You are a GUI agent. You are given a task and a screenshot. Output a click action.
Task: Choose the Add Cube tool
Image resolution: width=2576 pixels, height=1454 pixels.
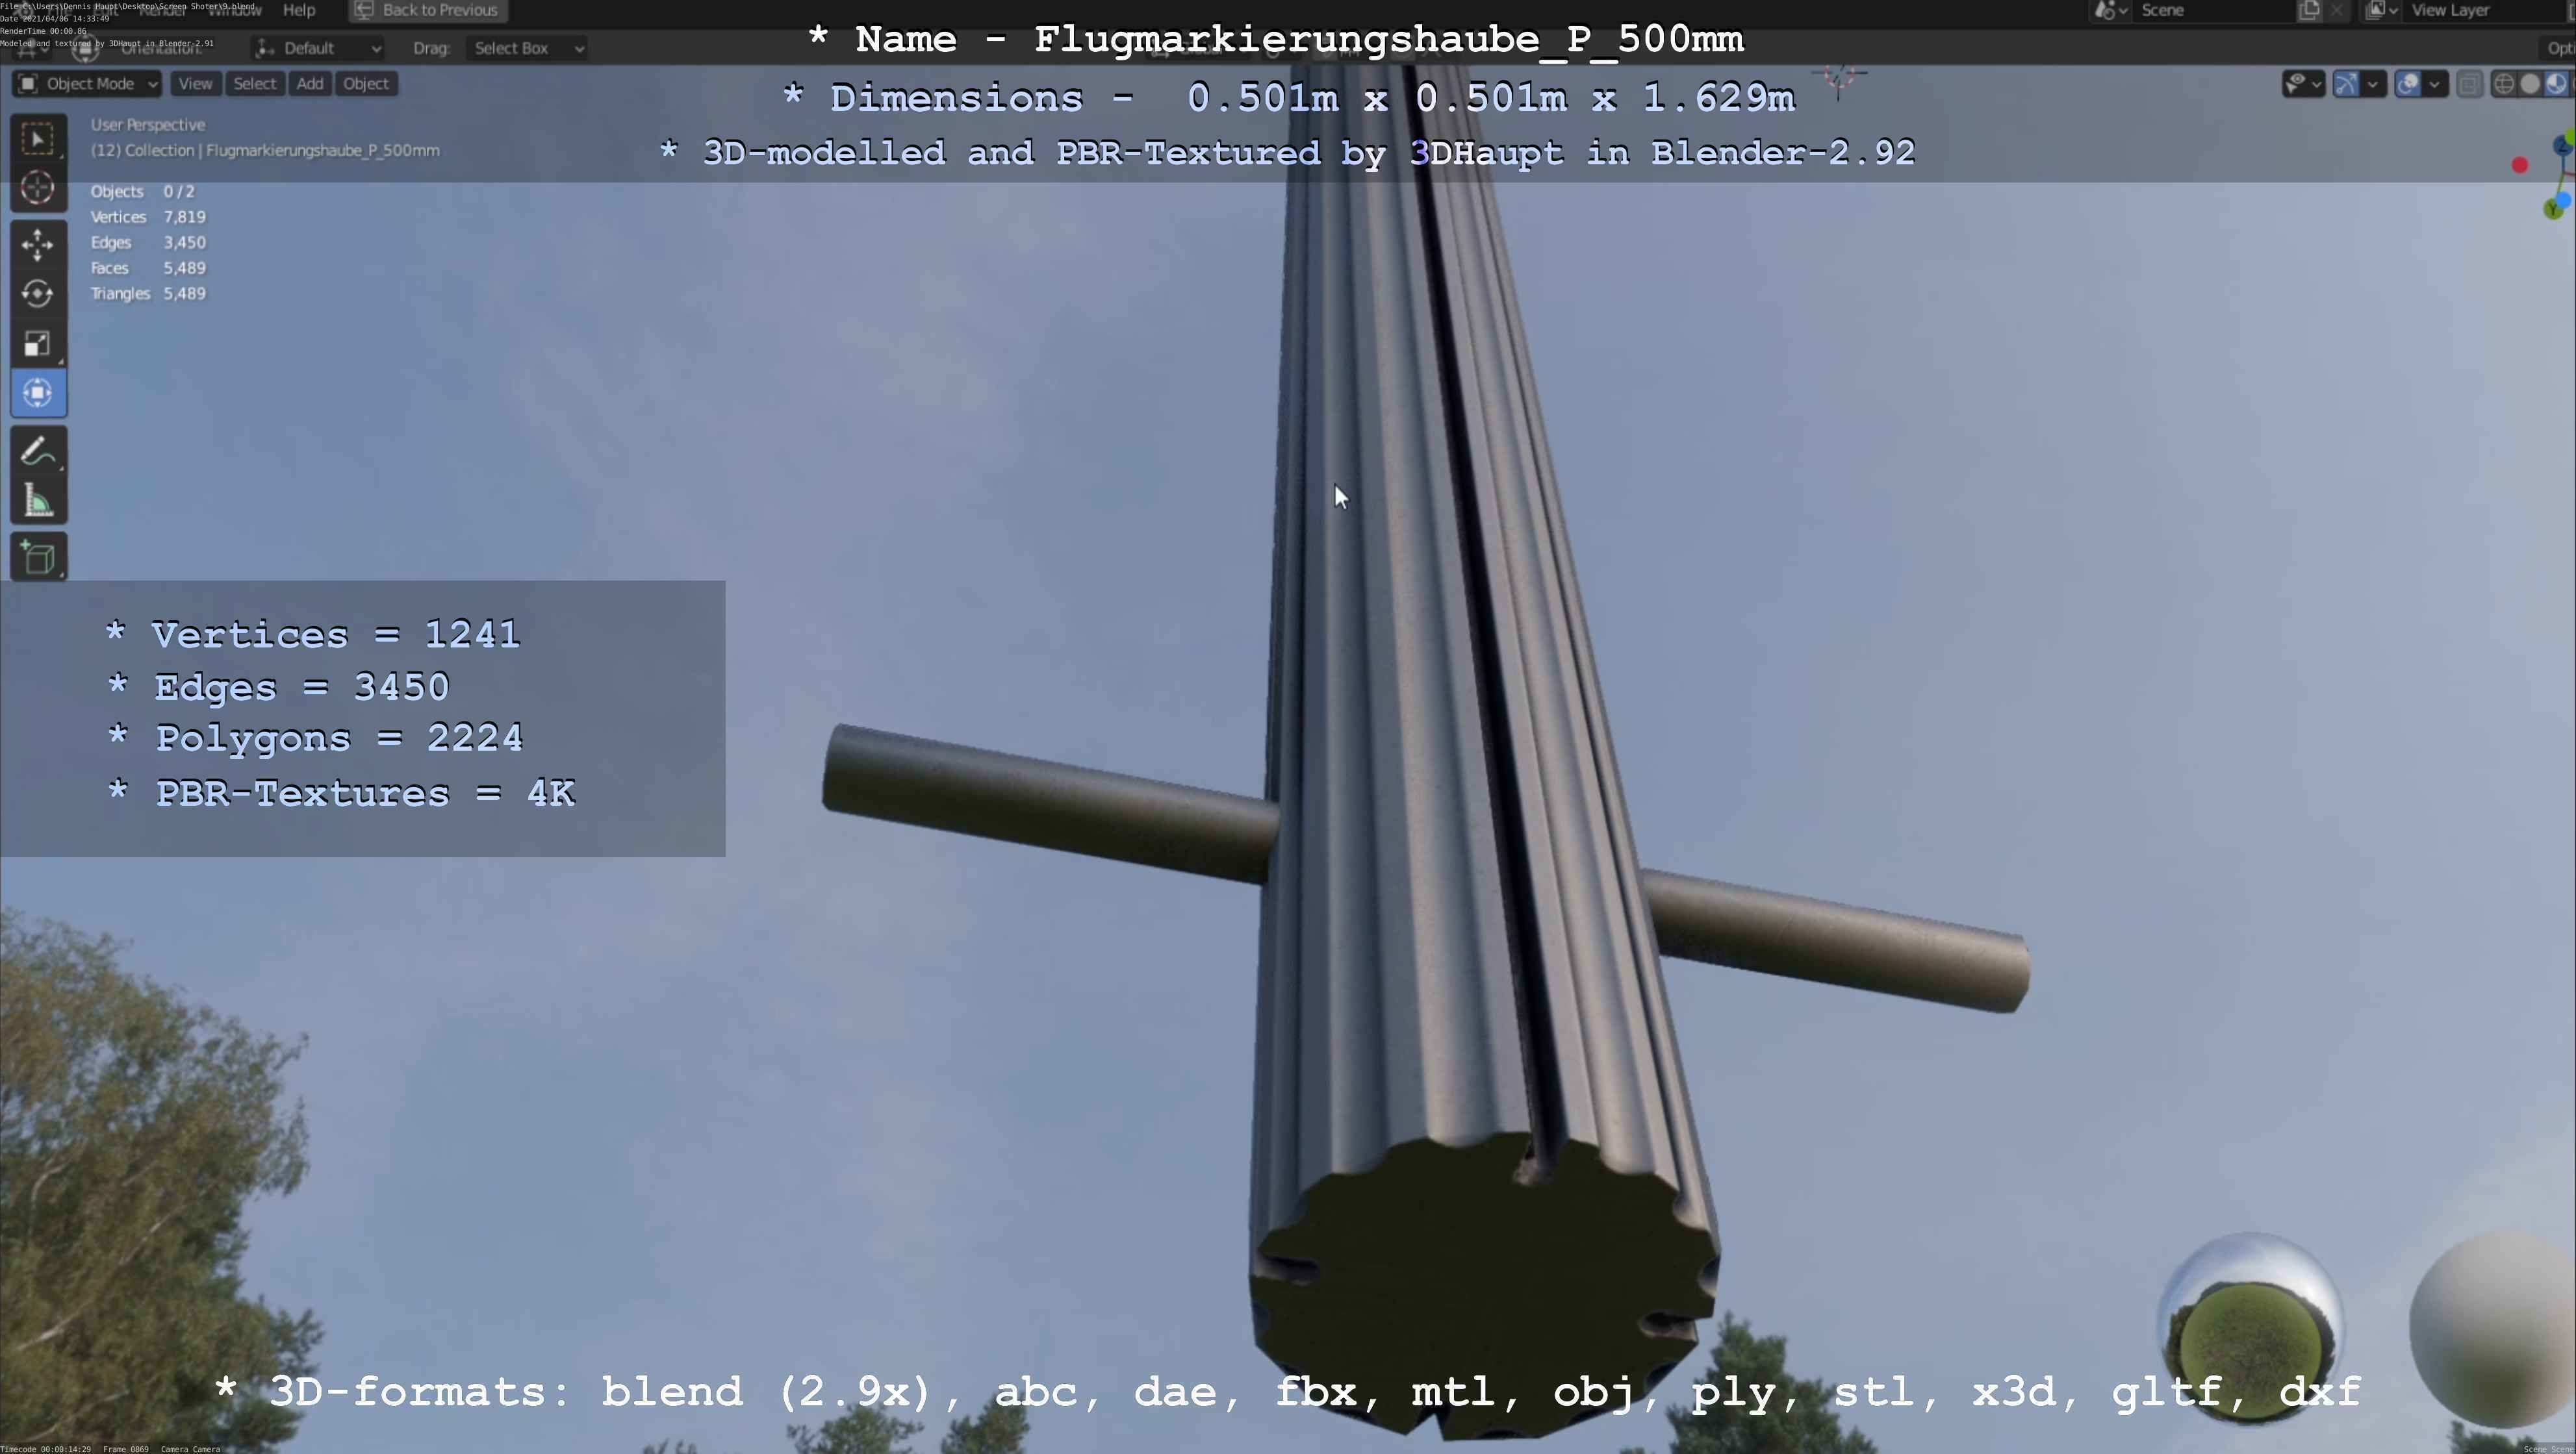point(38,557)
